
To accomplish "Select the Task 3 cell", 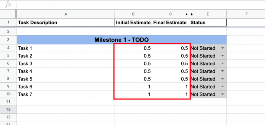I will coord(66,63).
